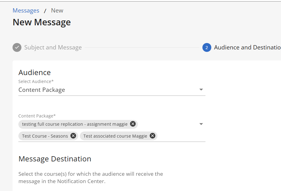Click the Content Package audience value
The height and width of the screenshot is (191, 281).
(x=42, y=90)
